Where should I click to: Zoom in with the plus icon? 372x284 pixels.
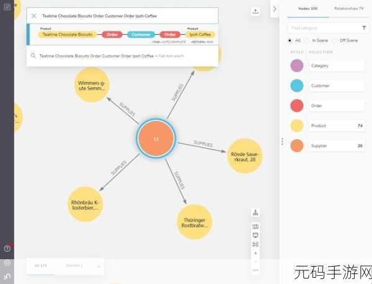(x=255, y=253)
